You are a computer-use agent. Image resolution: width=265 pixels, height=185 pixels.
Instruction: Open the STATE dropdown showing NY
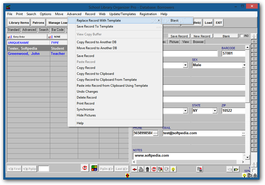tap(215, 111)
